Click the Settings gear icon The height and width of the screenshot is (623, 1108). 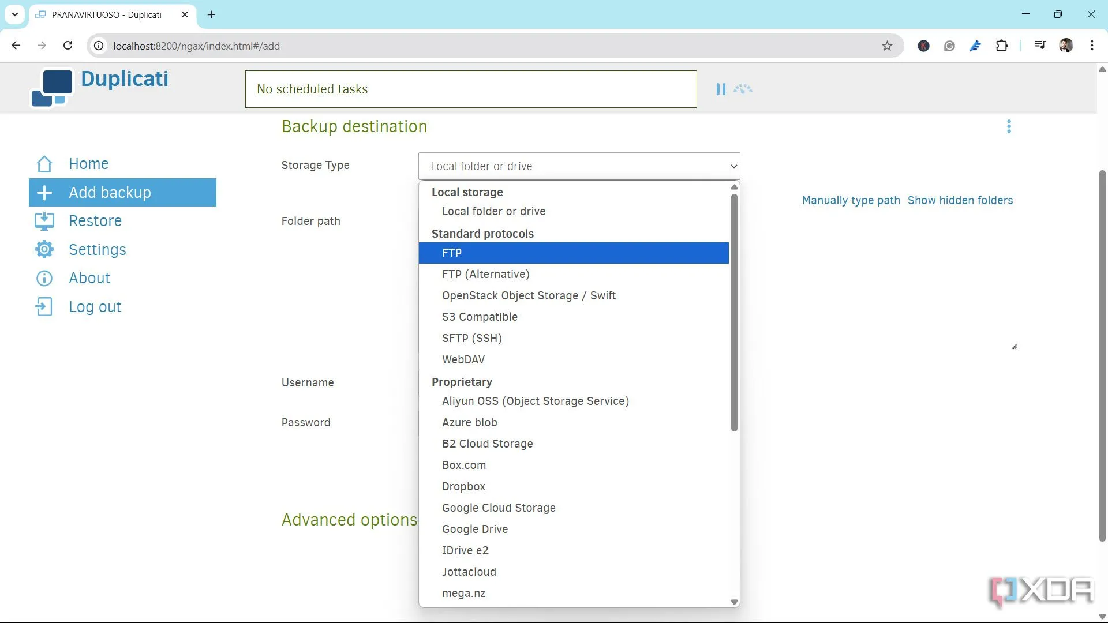click(x=44, y=249)
